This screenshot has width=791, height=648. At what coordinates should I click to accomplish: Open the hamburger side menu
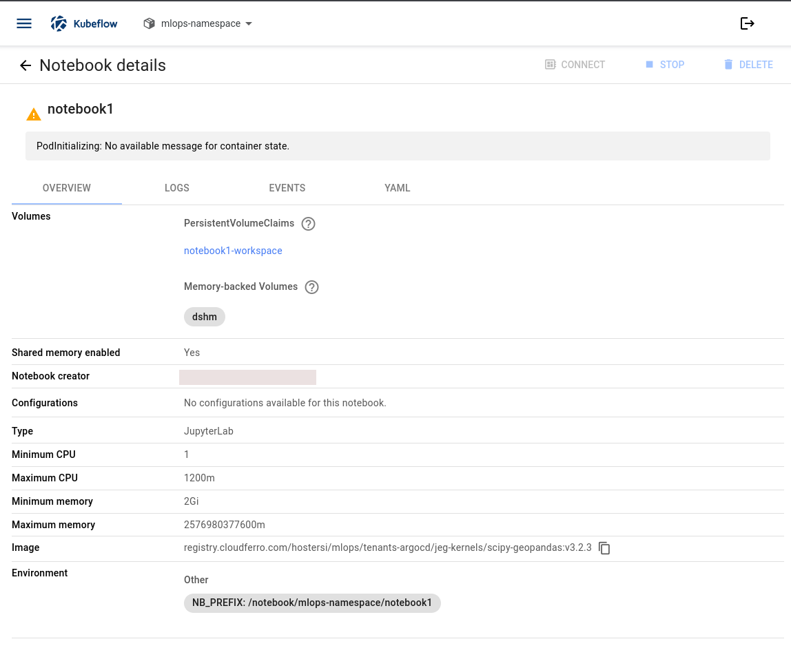tap(24, 23)
